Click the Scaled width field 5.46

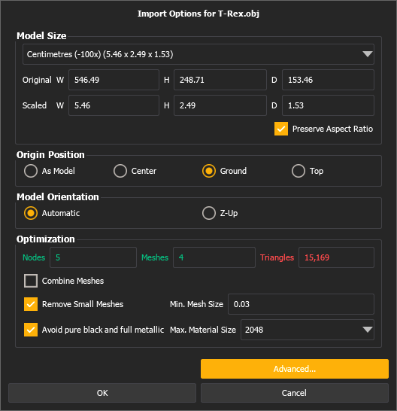114,105
